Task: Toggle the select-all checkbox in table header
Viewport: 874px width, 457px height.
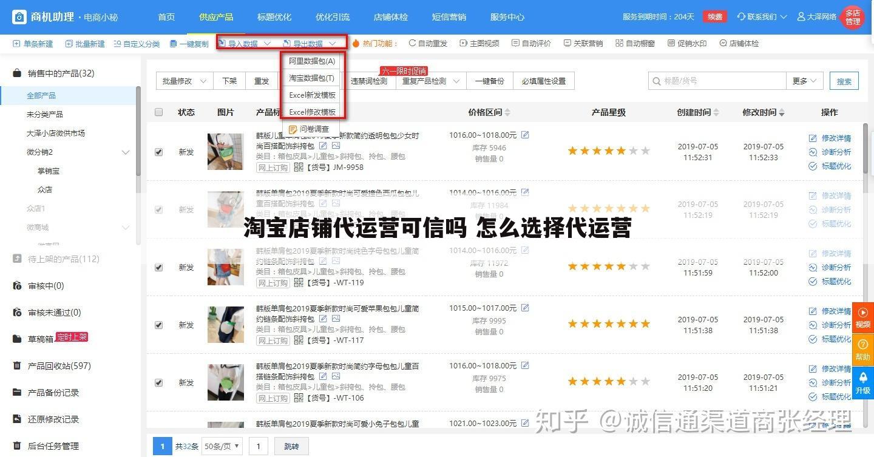Action: [158, 112]
